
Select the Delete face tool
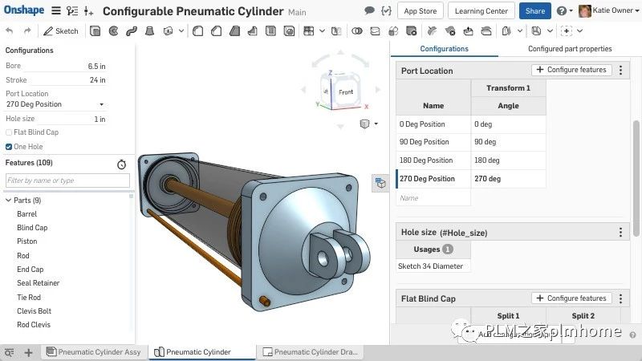pyautogui.click(x=450, y=31)
